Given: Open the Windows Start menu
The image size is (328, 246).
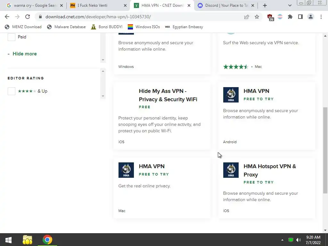Looking at the screenshot, I should click(x=8, y=240).
